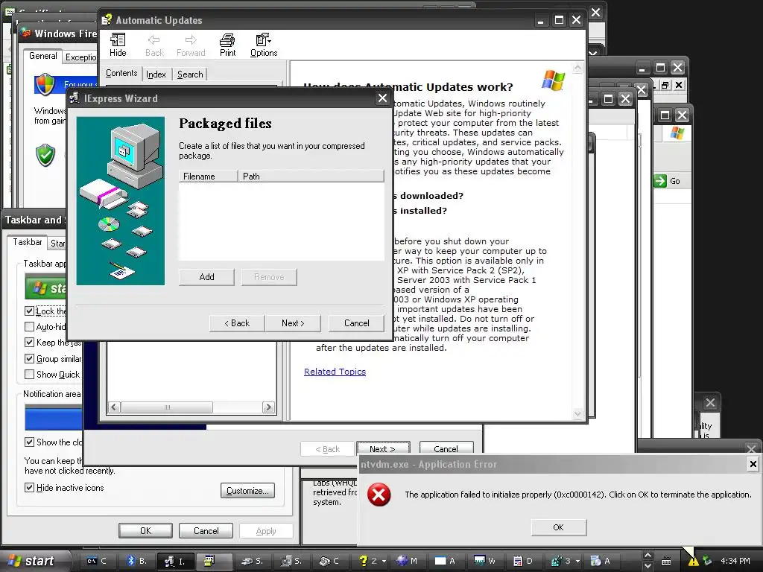
Task: Click the keyboard icon in system tray
Action: point(665,562)
